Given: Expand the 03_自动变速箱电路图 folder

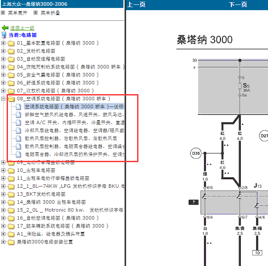Looking at the screenshot, I should (x=3, y=59).
